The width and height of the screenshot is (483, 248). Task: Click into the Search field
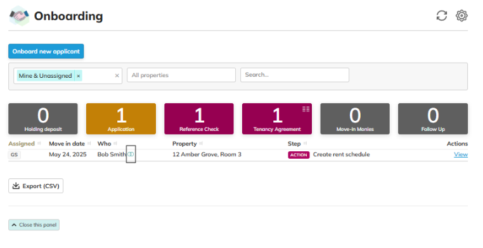click(295, 75)
